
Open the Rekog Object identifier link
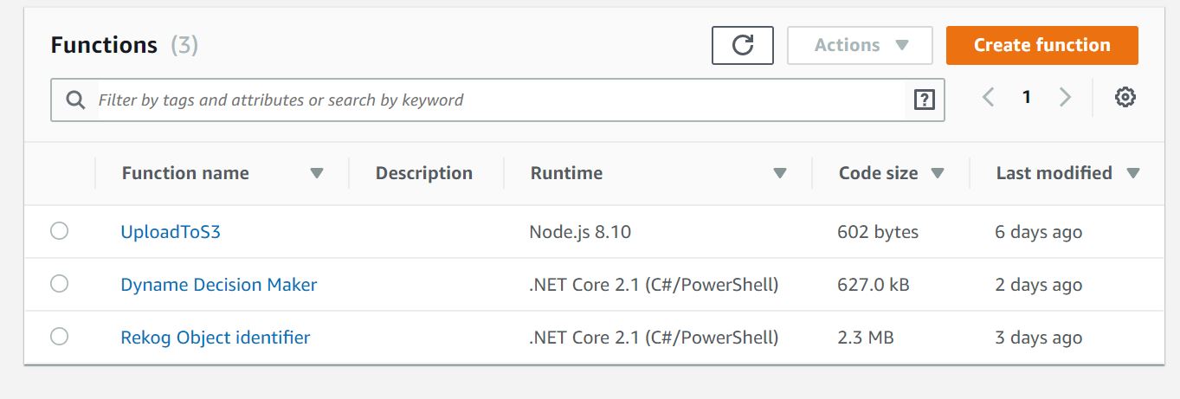click(215, 338)
